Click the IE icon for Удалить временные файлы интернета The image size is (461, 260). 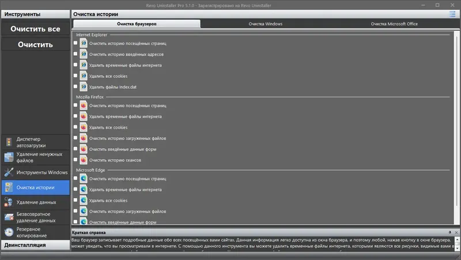point(84,65)
